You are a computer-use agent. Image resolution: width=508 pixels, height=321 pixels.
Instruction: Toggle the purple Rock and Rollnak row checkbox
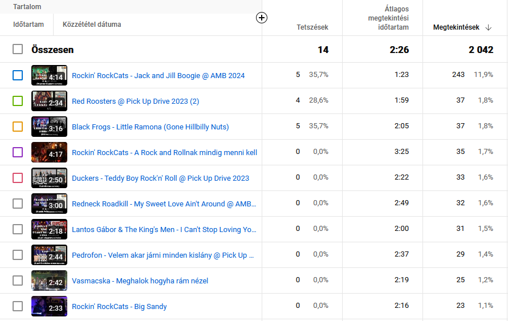pyautogui.click(x=18, y=152)
